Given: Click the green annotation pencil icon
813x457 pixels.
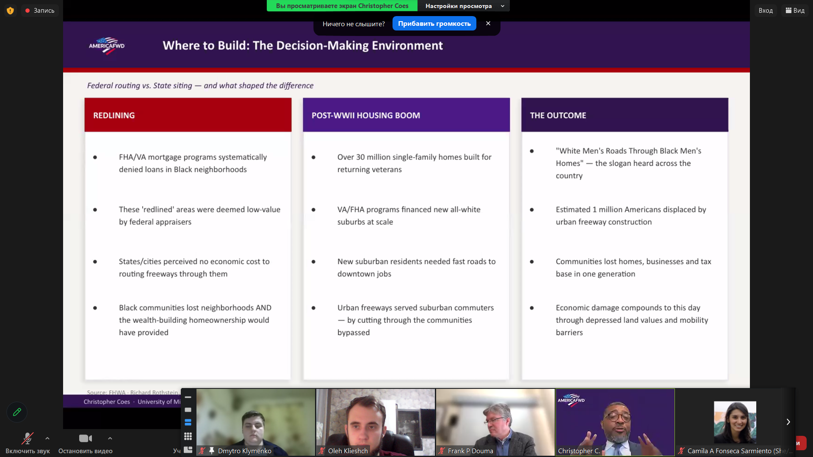Looking at the screenshot, I should click(17, 412).
